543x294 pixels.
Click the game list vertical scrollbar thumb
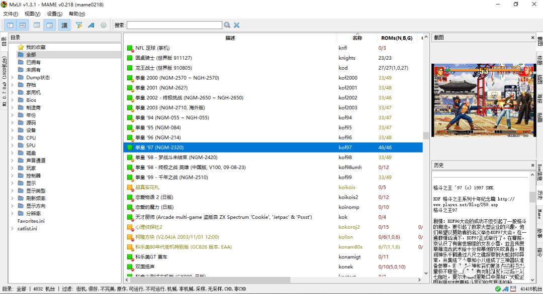(x=426, y=135)
